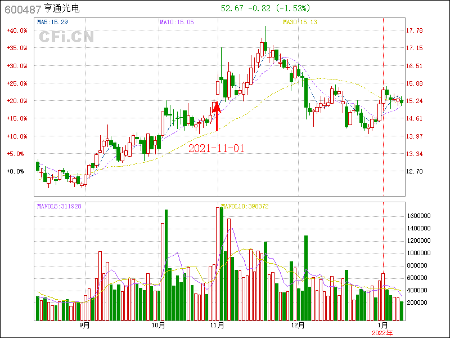450x338 pixels.
Task: Click the +35.0% left axis label
Action: [17, 48]
